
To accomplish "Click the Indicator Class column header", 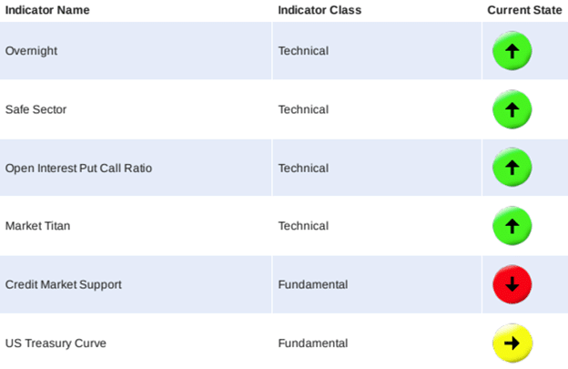I will 319,10.
